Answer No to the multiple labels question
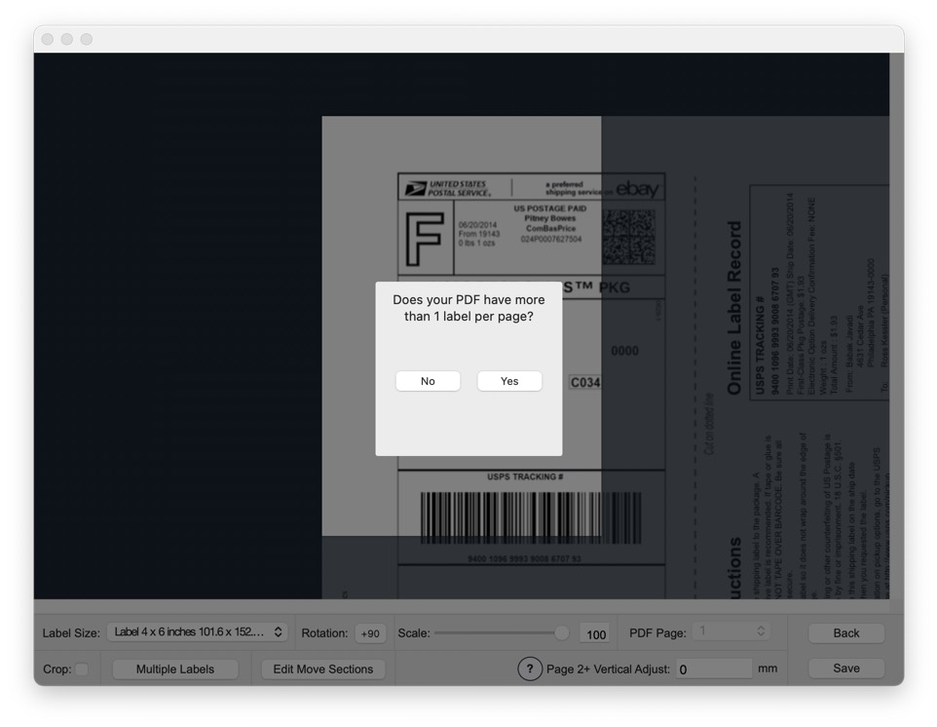Image resolution: width=937 pixels, height=727 pixels. click(x=428, y=381)
